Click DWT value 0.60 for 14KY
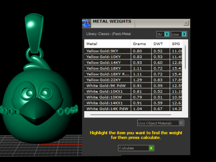This screenshot has height=162, width=216. pyautogui.click(x=158, y=63)
